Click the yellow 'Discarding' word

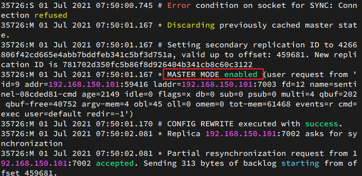[191, 25]
